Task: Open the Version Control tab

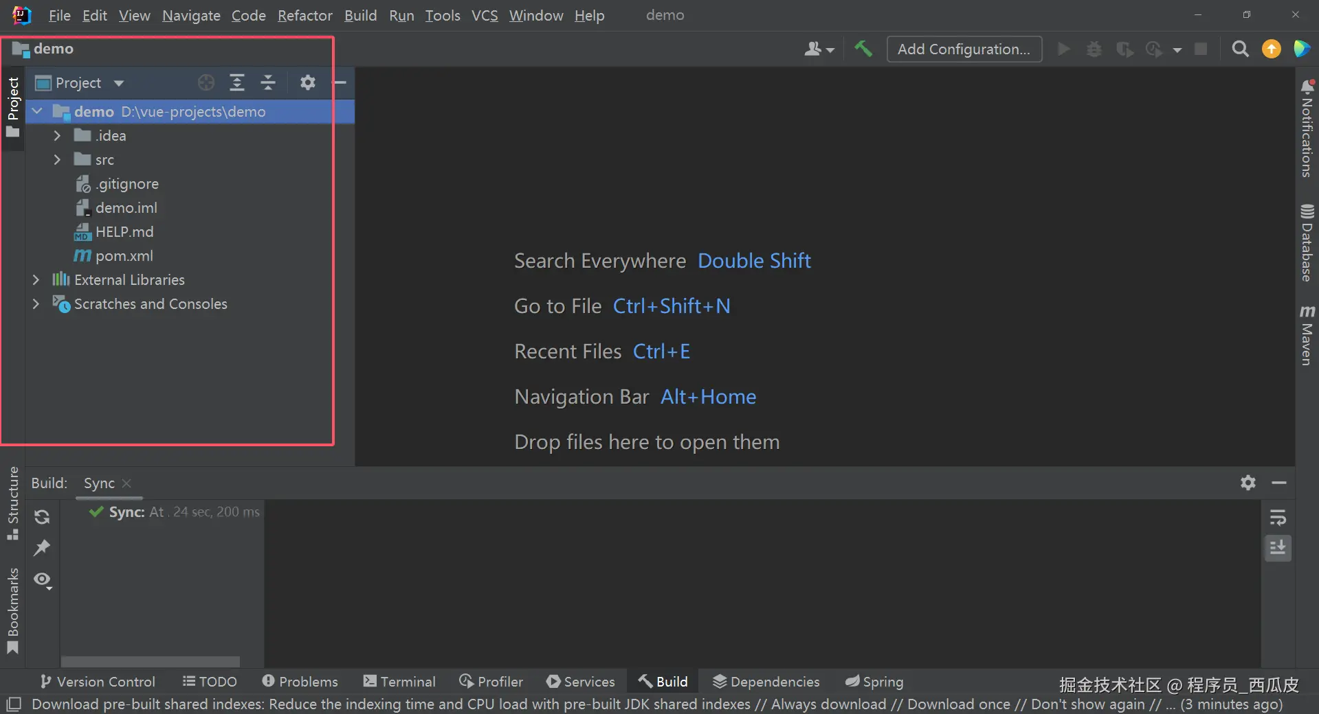Action: tap(98, 682)
